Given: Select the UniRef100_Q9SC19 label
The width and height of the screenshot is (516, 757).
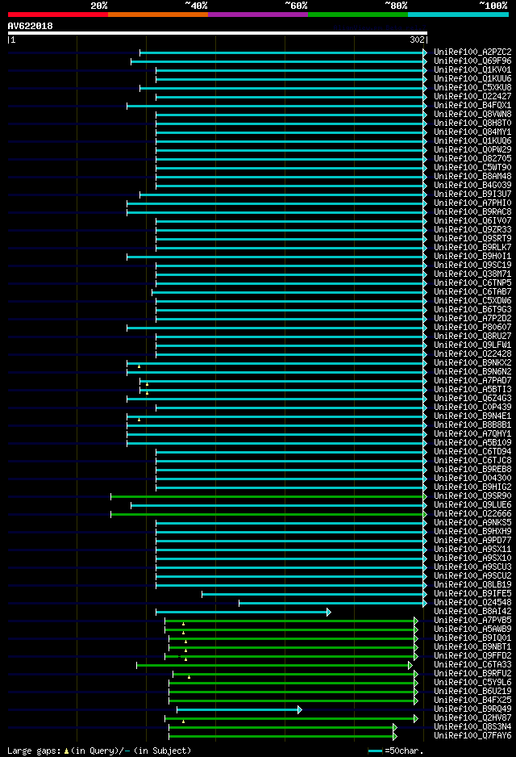Looking at the screenshot, I should coord(472,265).
